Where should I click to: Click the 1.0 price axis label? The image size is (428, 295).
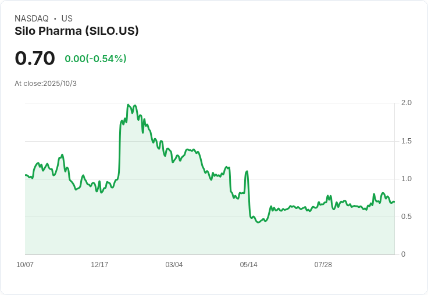(x=406, y=179)
